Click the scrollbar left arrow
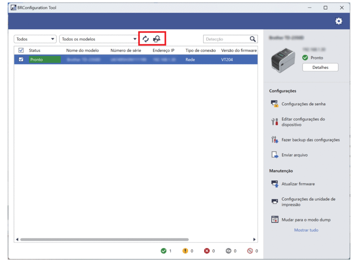Viewport: 360px width, 263px height. coord(17,240)
